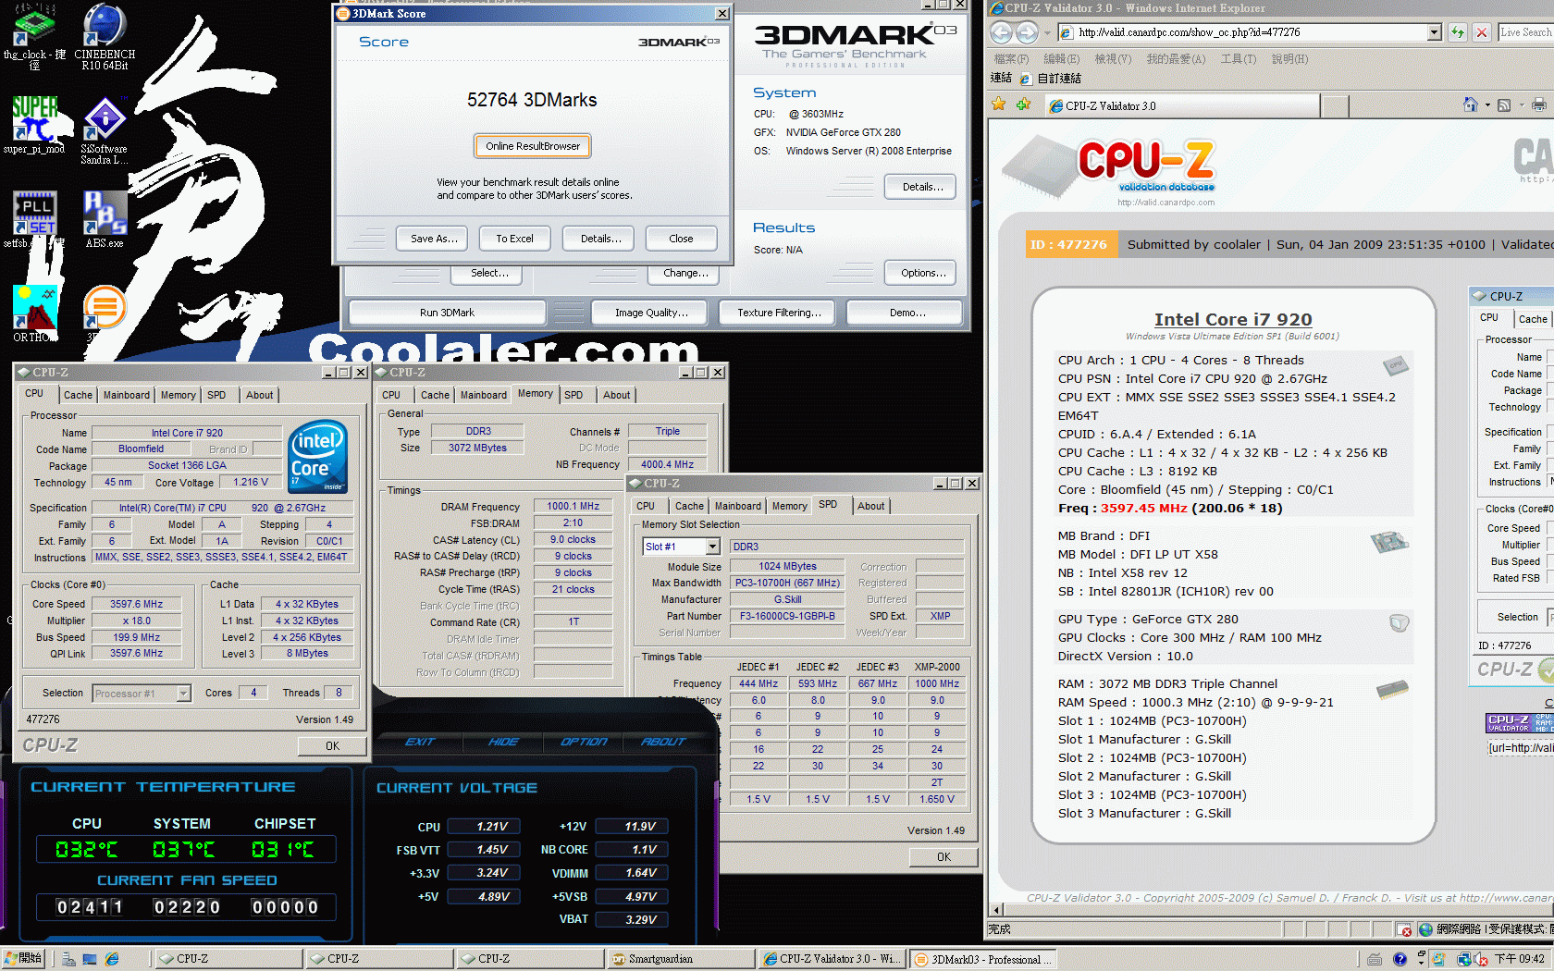The image size is (1554, 971).
Task: Click the Add to Favorites star-plus icon
Action: click(x=1023, y=104)
